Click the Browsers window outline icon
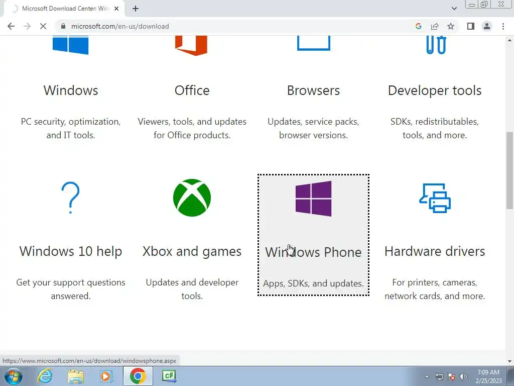 point(314,43)
